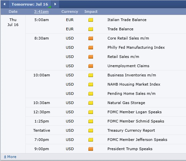Click USD currency for President Trump Speaks
The height and width of the screenshot is (161, 186).
tap(70, 149)
